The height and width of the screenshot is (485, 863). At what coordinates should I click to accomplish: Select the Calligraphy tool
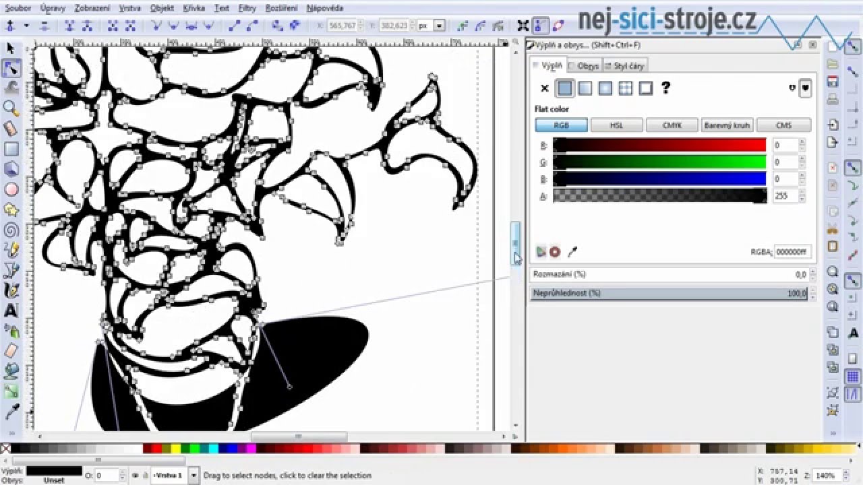(11, 290)
